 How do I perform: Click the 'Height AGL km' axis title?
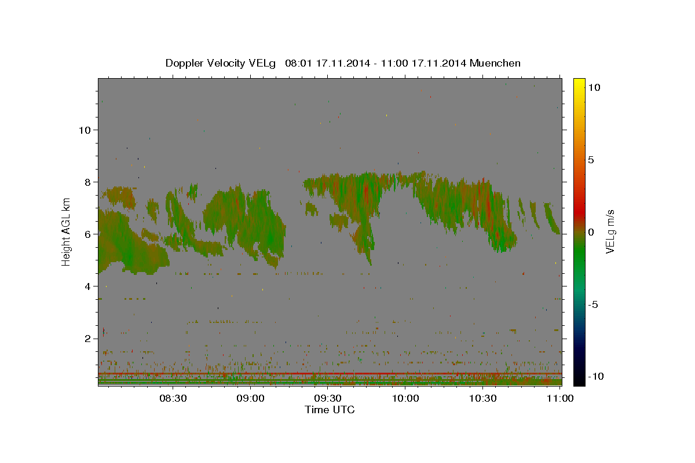point(67,233)
